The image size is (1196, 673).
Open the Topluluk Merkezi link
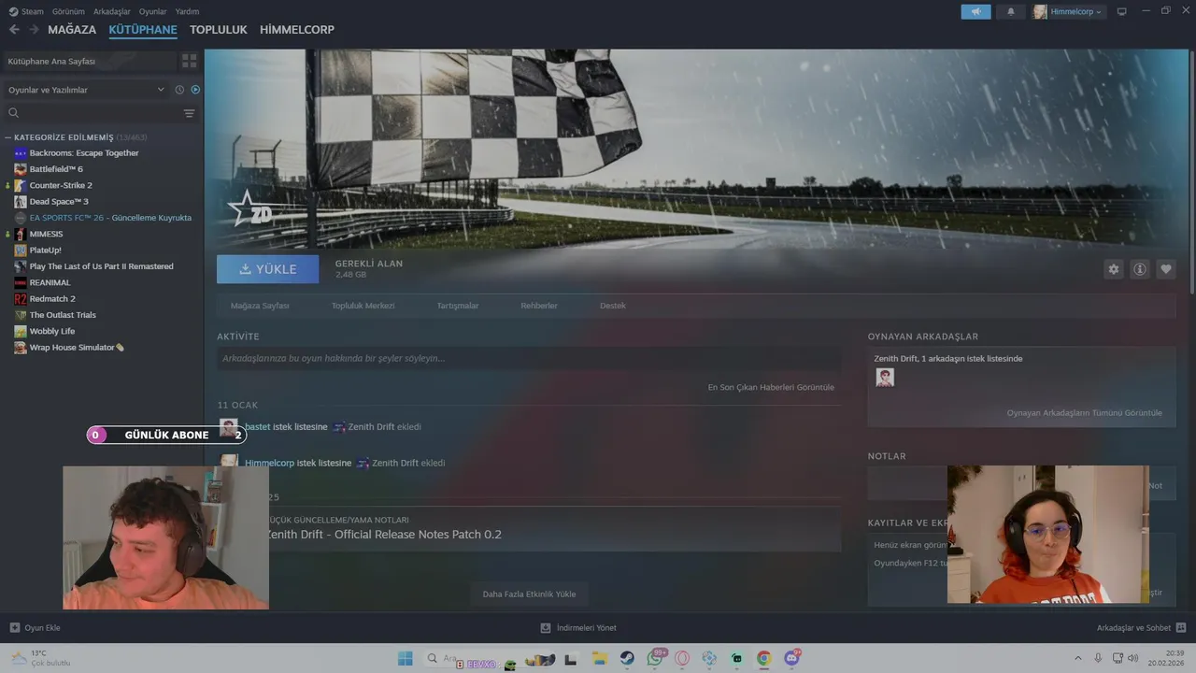363,306
